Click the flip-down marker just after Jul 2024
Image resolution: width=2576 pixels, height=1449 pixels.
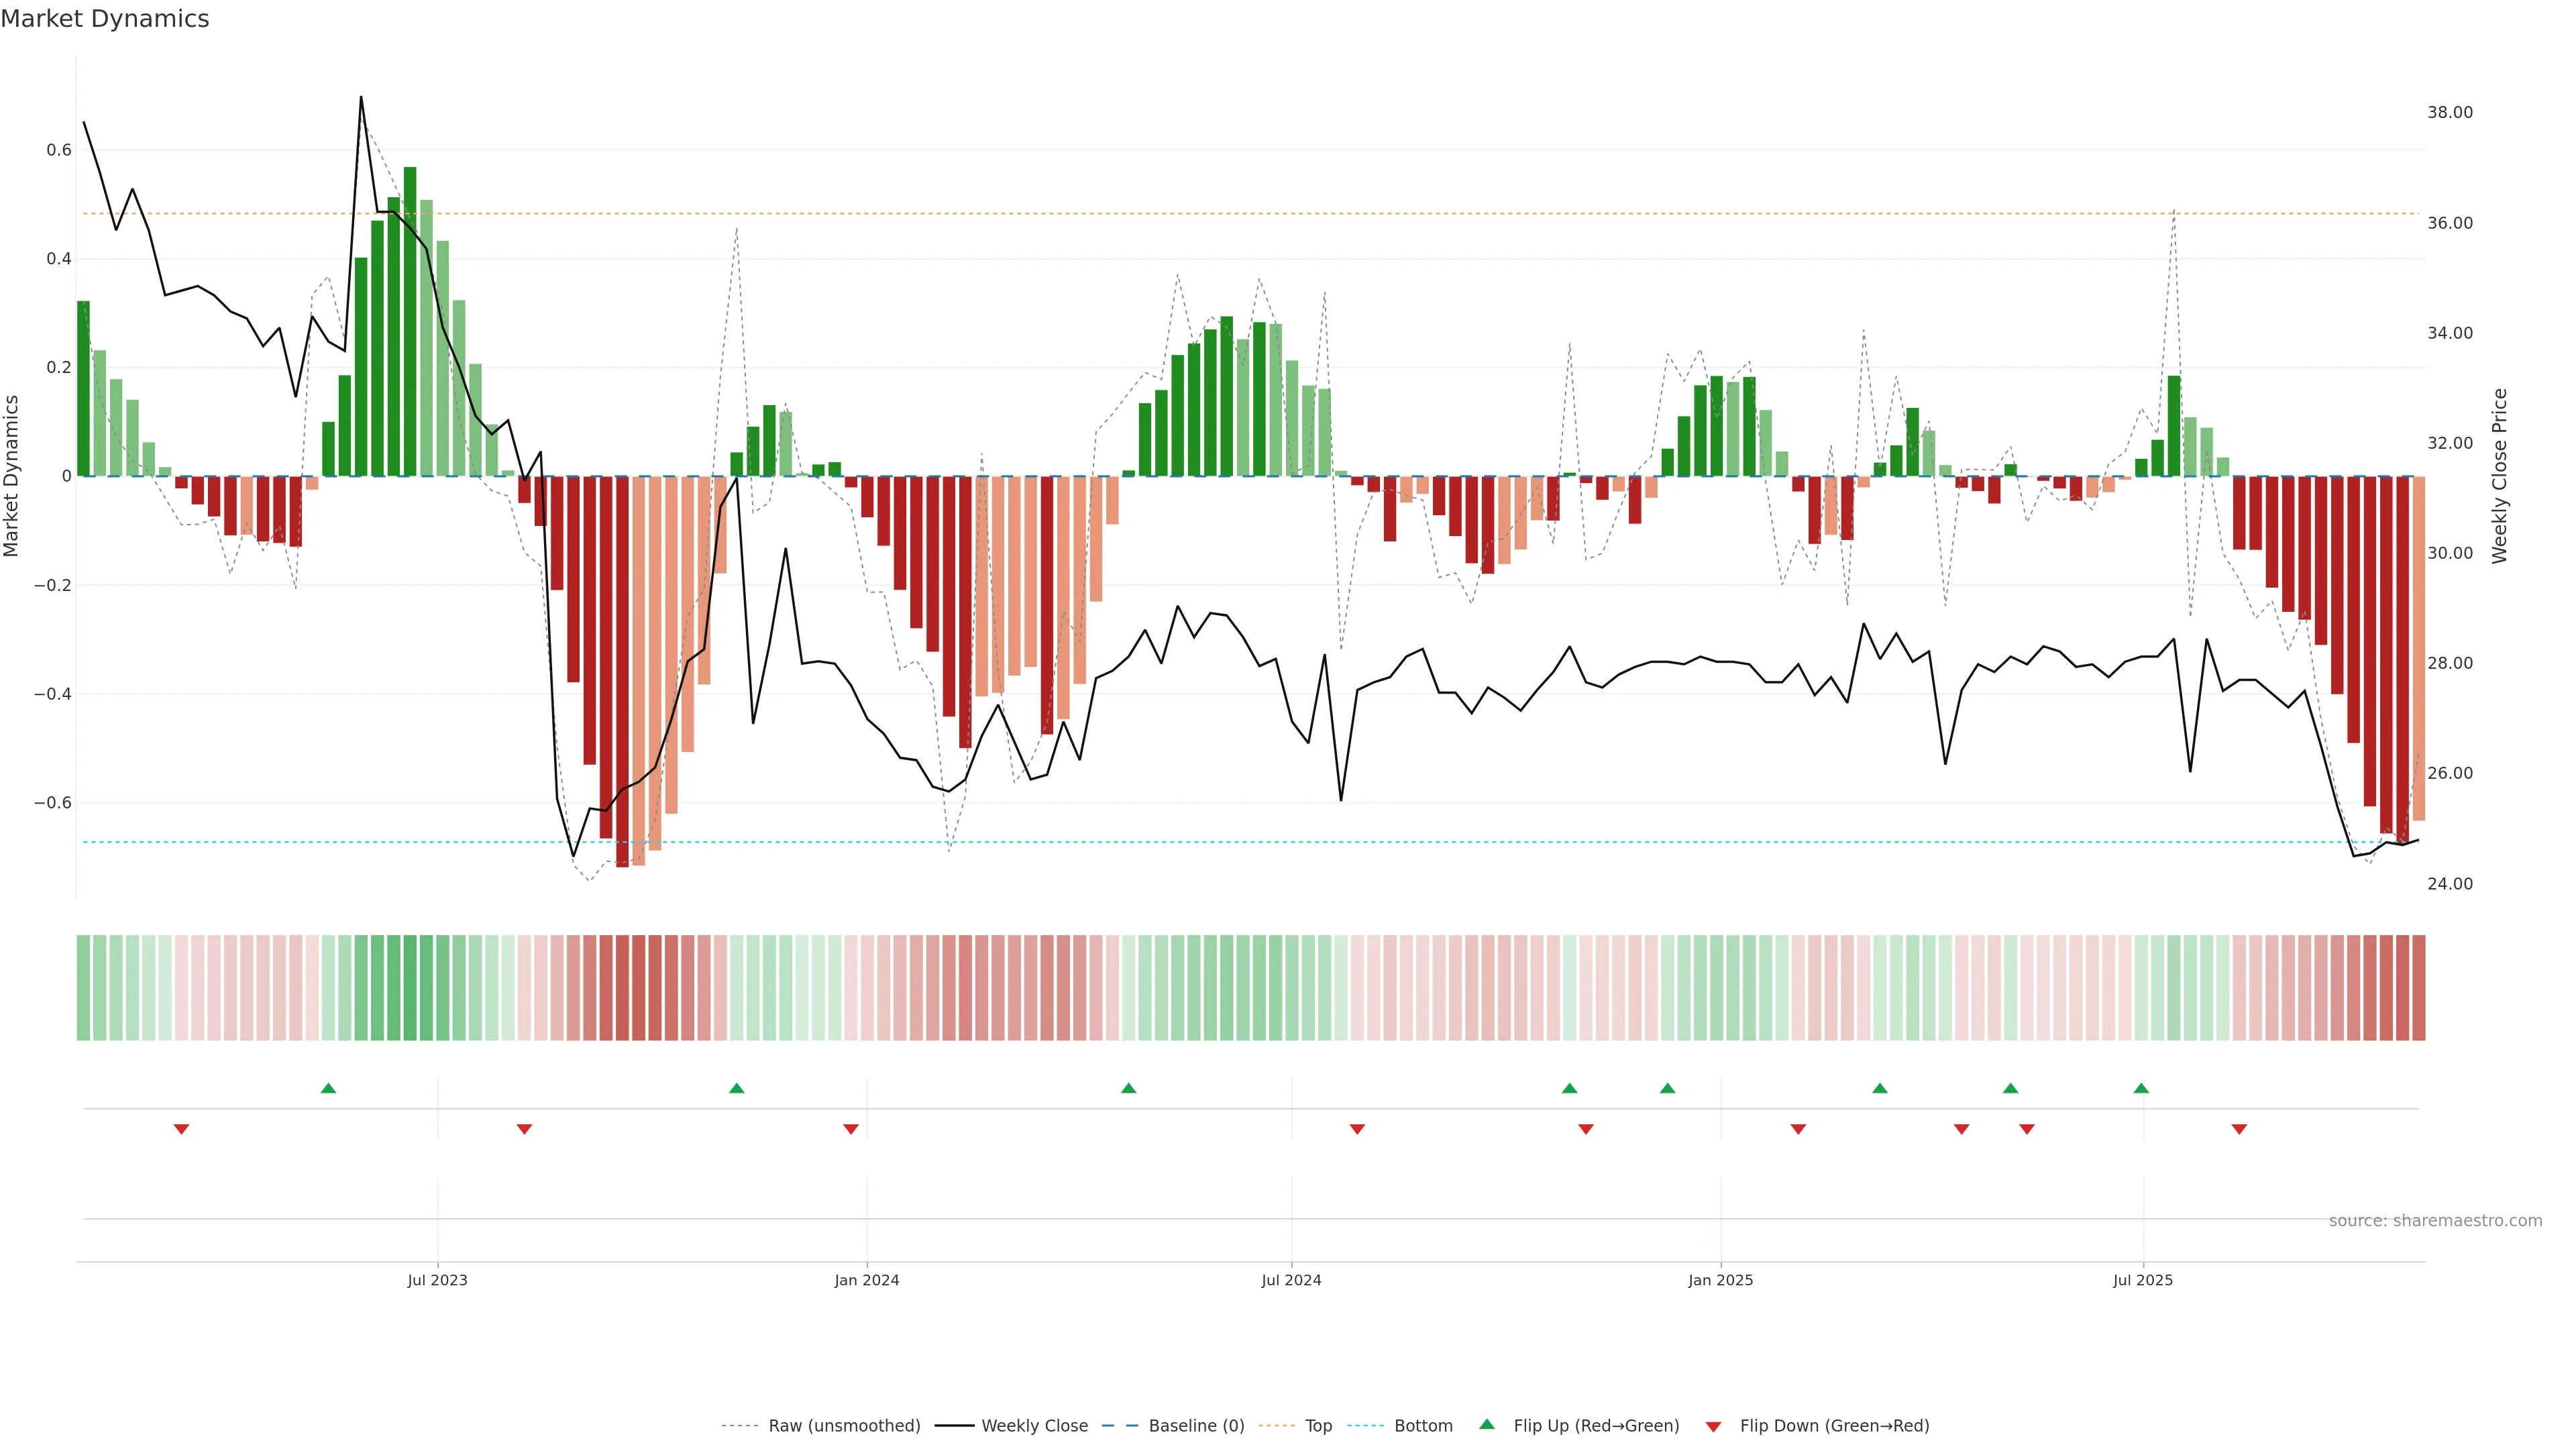[1357, 1129]
